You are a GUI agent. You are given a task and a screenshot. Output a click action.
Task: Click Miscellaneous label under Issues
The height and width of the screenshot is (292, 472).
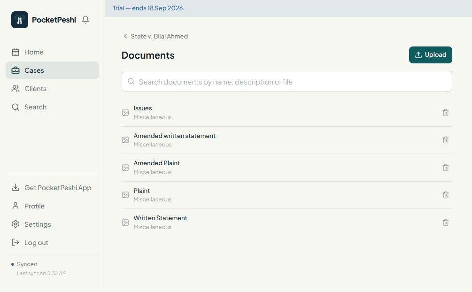coord(153,117)
